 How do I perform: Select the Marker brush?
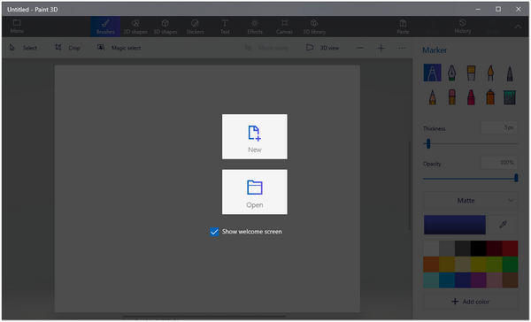point(432,73)
